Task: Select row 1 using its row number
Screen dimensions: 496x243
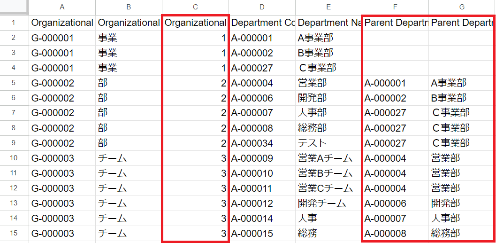Action: point(14,23)
